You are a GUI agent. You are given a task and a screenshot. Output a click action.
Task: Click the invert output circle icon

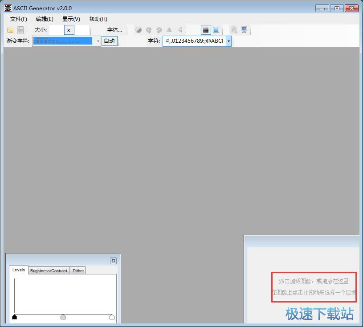click(139, 30)
